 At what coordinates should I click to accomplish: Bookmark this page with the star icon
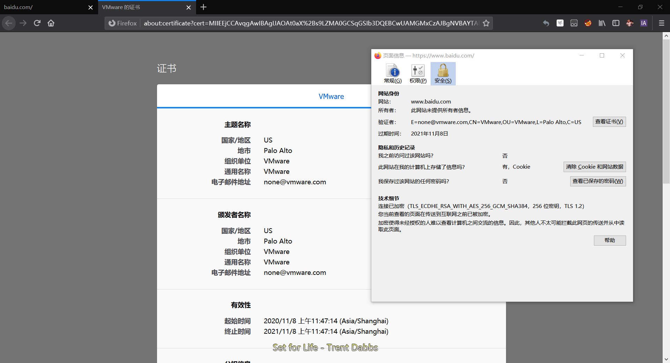(x=486, y=23)
